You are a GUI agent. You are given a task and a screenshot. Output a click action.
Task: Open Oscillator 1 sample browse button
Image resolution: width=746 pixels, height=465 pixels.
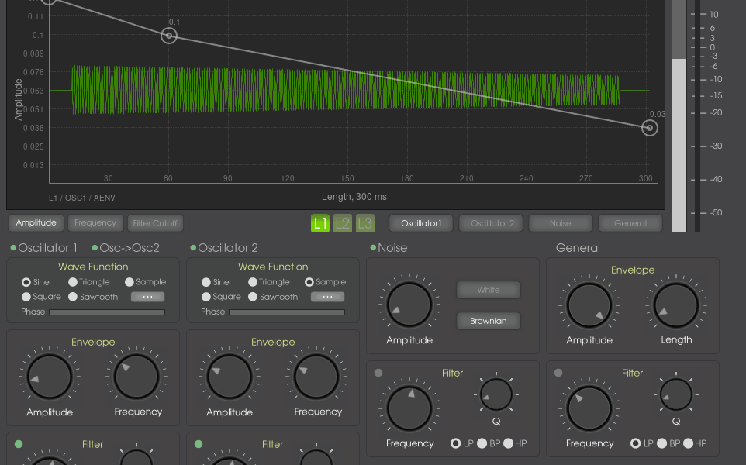click(147, 297)
